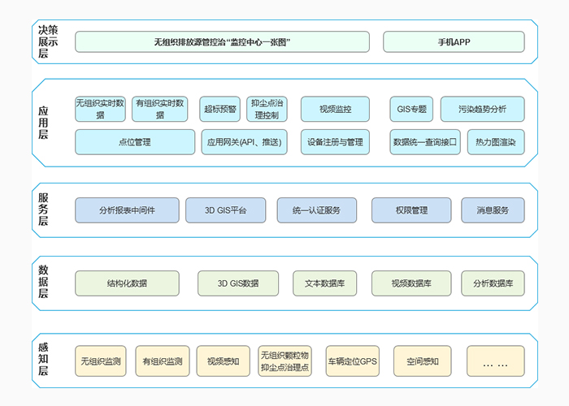Select the 3D GIS平台 block
The width and height of the screenshot is (569, 406).
225,210
